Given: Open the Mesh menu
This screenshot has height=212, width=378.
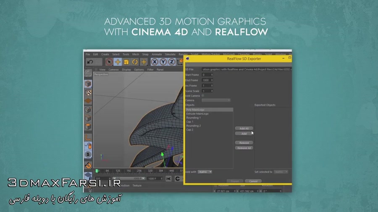Looking at the screenshot, I should click(x=136, y=54).
